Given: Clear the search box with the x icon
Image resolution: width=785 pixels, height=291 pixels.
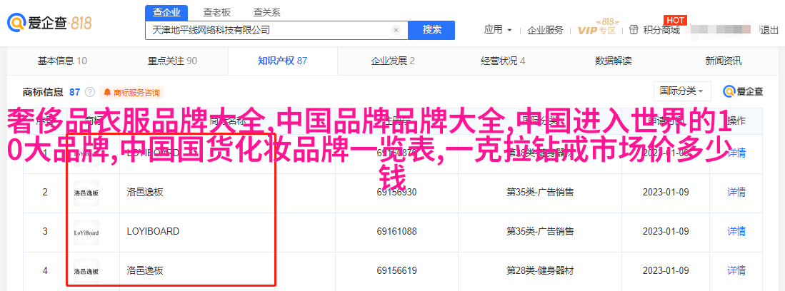Looking at the screenshot, I should pyautogui.click(x=396, y=30).
